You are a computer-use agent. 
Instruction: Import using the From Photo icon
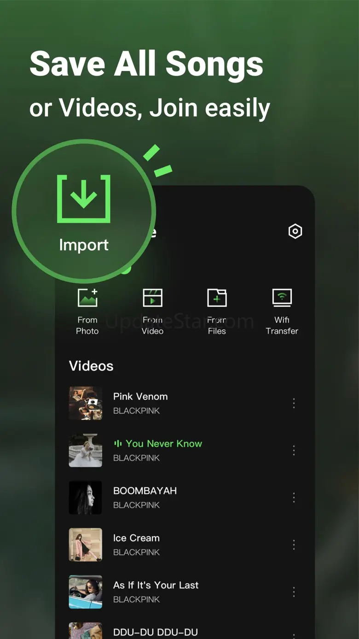(87, 298)
